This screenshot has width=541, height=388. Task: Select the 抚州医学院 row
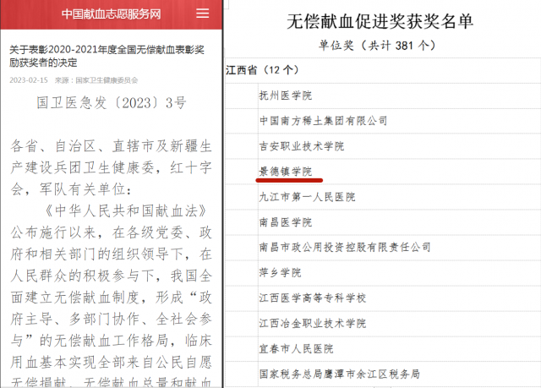(x=285, y=96)
